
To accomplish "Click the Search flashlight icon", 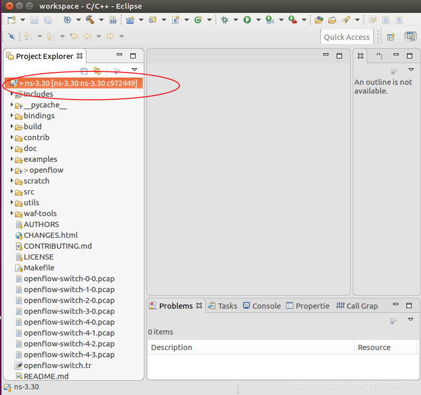I will [346, 20].
